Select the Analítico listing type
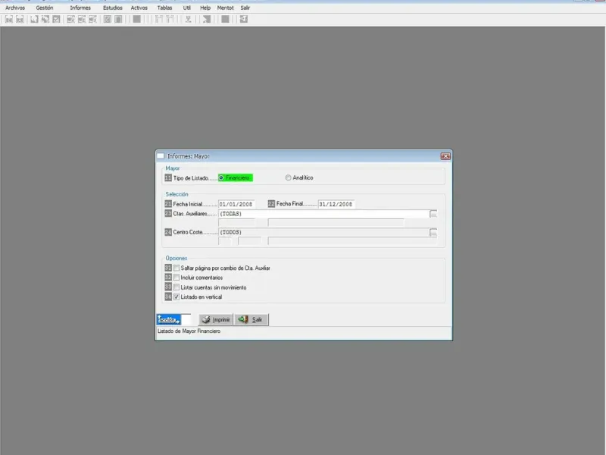The image size is (606, 455). click(288, 177)
